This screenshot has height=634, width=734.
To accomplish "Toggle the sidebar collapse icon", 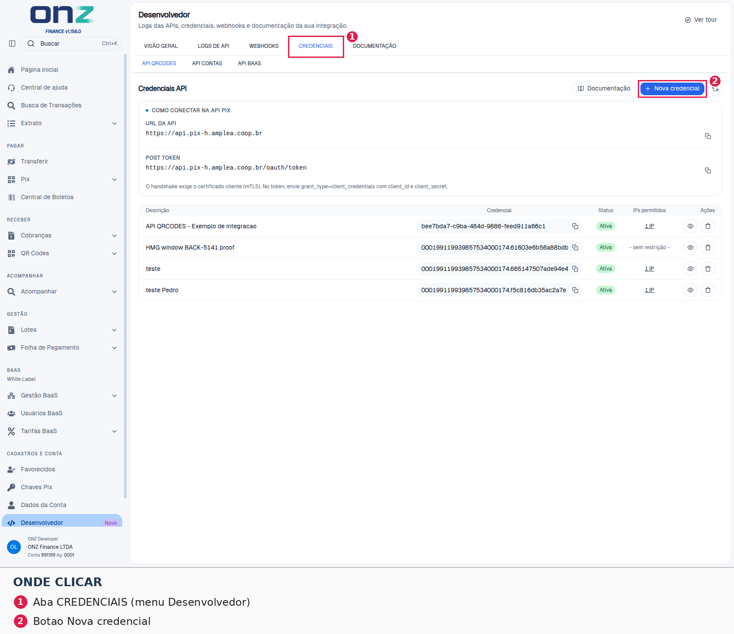I will pos(12,43).
